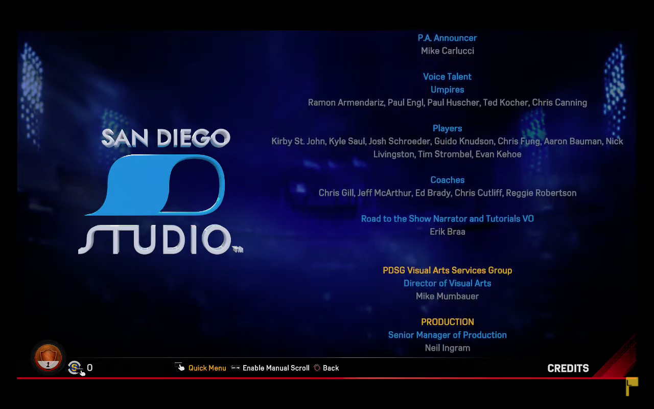Open the Quick Menu
Screen dimensions: 654x409
pos(207,368)
